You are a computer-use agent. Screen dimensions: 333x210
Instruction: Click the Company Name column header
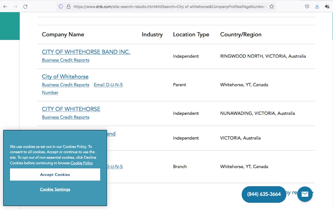pos(63,34)
